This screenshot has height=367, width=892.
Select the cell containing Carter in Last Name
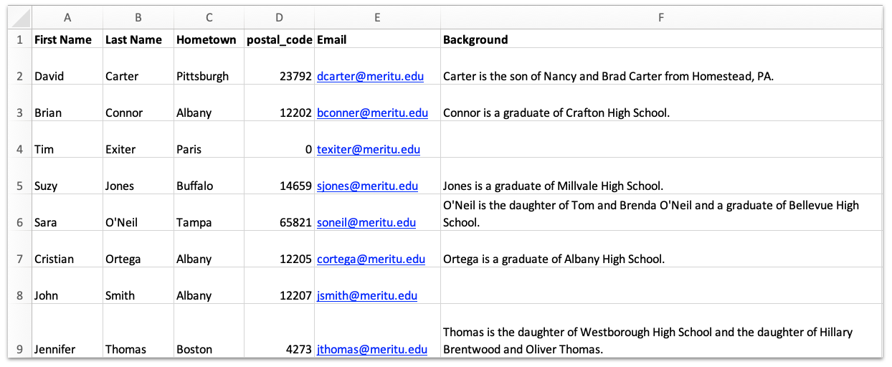138,67
